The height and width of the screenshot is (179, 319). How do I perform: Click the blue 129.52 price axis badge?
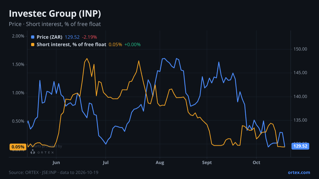[x=300, y=146]
